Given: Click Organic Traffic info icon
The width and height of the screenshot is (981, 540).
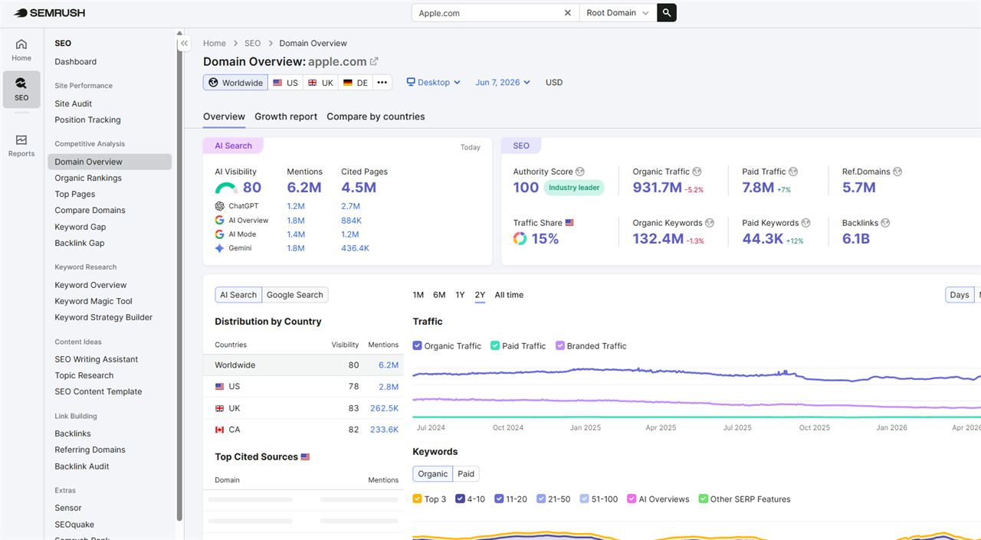Looking at the screenshot, I should click(x=697, y=172).
